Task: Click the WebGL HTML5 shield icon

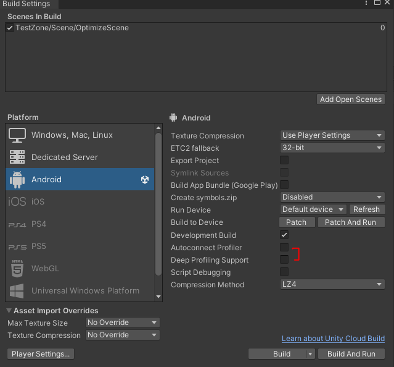Action: tap(17, 269)
